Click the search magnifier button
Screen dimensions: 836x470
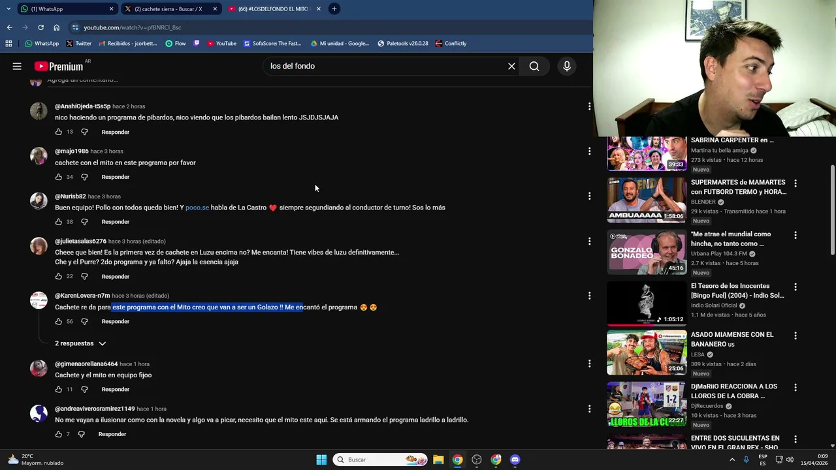(534, 66)
